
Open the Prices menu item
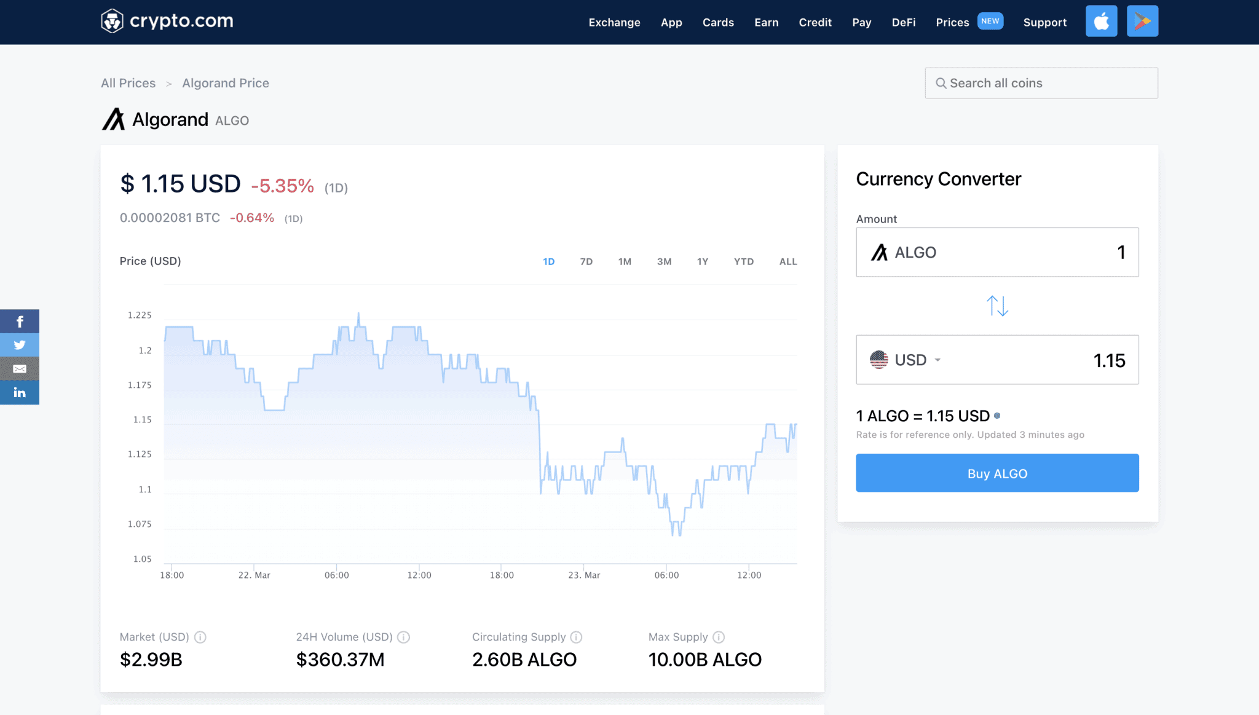tap(952, 22)
